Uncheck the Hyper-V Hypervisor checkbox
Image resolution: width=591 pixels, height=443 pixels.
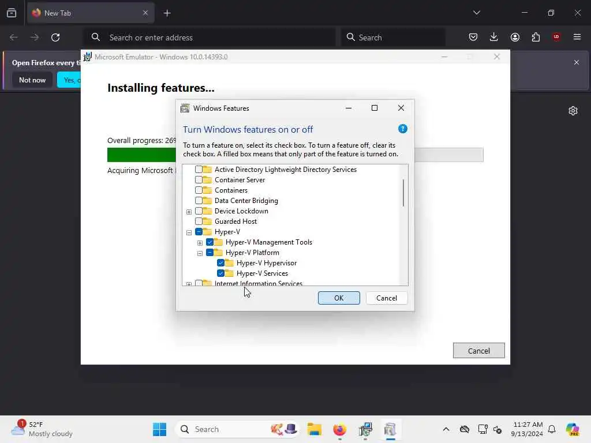(221, 262)
